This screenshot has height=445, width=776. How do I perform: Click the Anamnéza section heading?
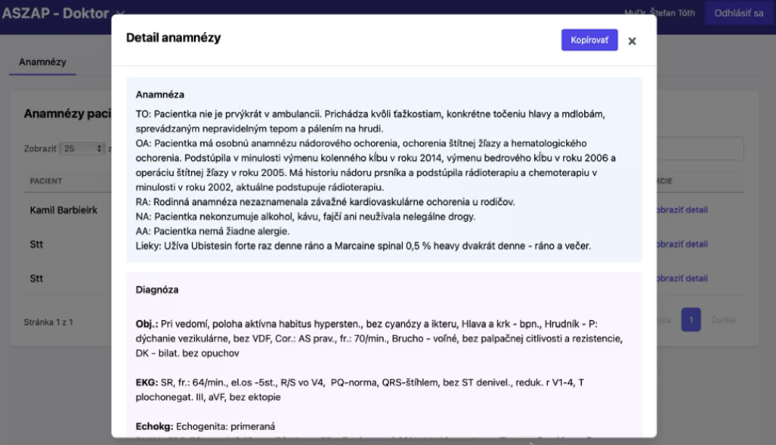click(x=160, y=95)
